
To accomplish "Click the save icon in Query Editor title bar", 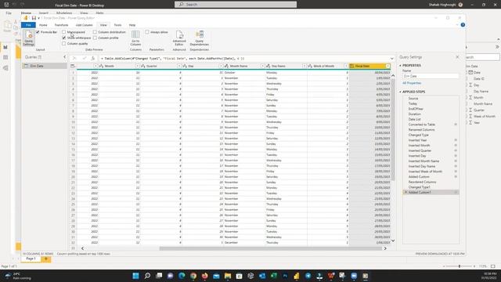I will (x=34, y=18).
